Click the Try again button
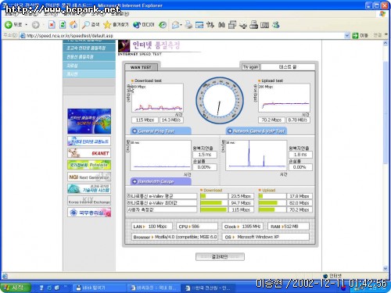 coord(250,67)
